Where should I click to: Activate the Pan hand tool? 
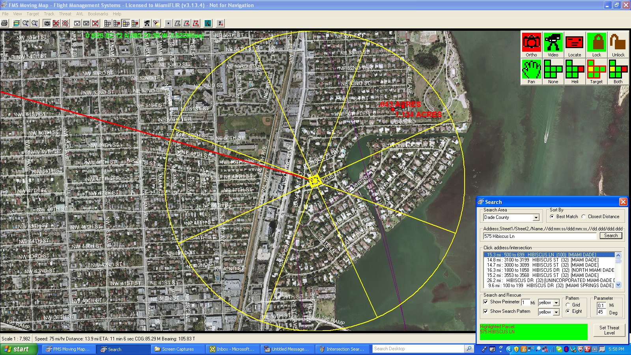click(531, 70)
